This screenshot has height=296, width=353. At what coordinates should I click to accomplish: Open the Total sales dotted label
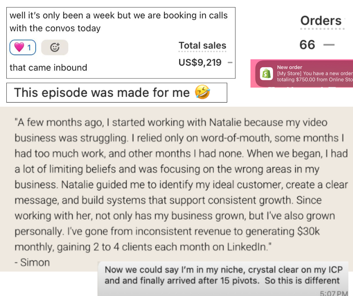tap(202, 46)
